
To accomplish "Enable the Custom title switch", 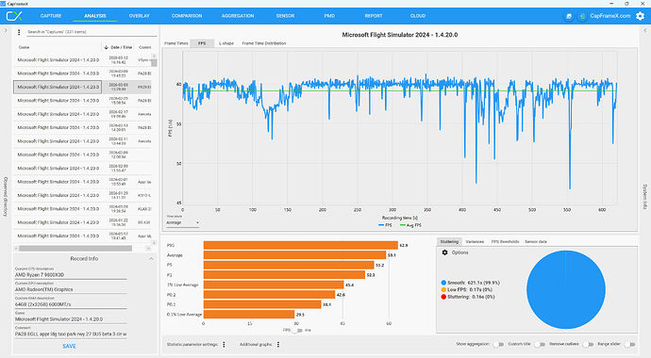I will tap(540, 344).
